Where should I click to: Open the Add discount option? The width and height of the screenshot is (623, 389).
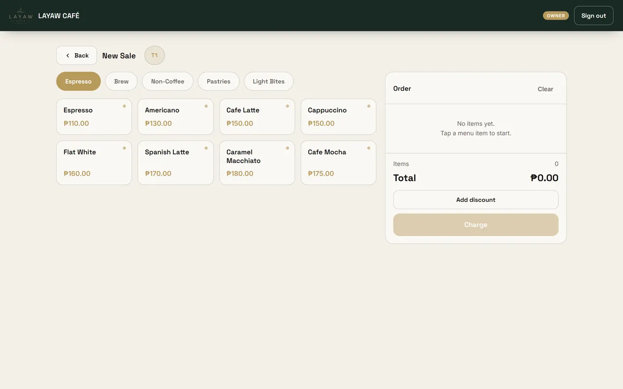(476, 200)
